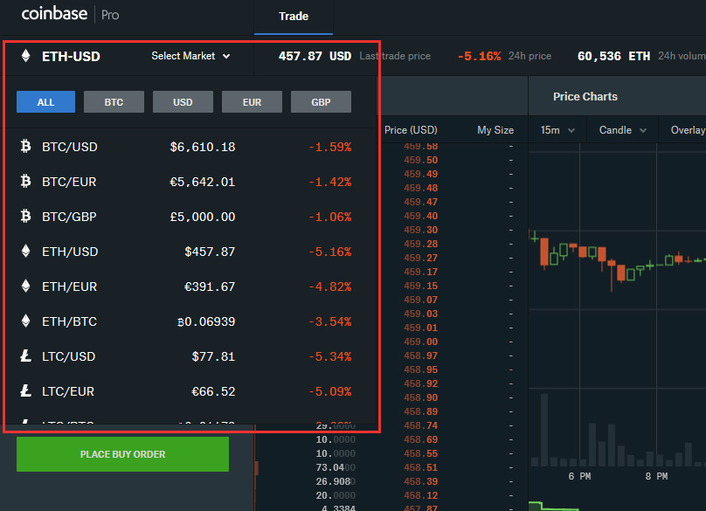Click the 8 PM chart time label
The image size is (706, 511).
point(656,476)
